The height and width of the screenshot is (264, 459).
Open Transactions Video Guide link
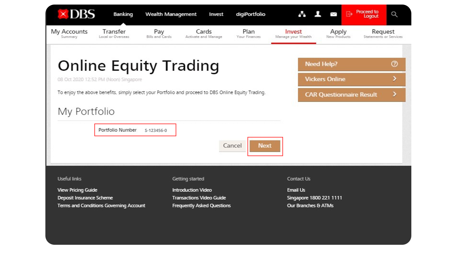pyautogui.click(x=199, y=198)
